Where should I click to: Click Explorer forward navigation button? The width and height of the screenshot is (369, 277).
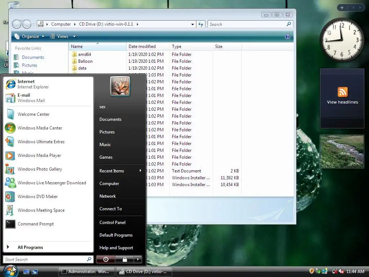tap(27, 24)
